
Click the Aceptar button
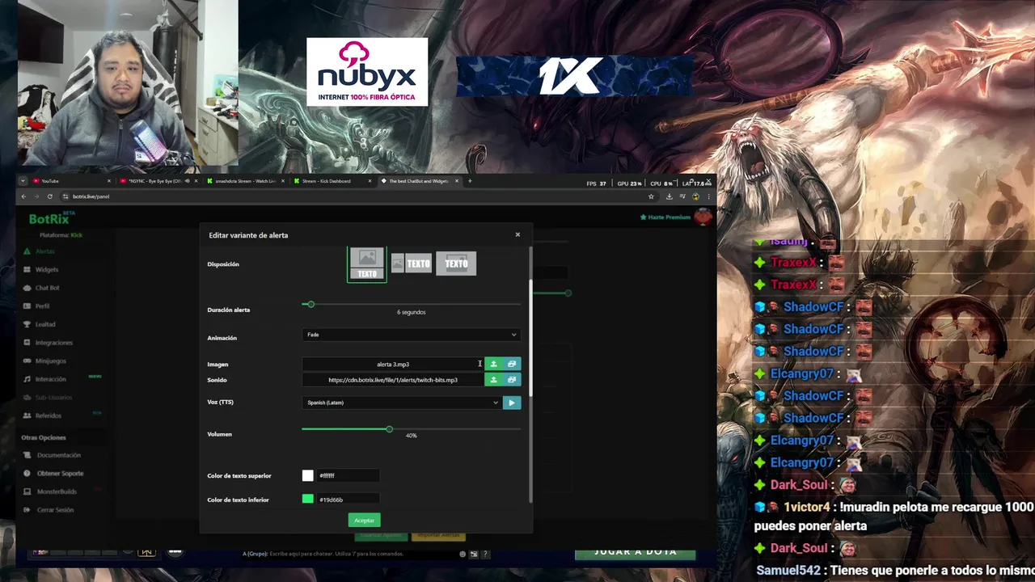pos(364,521)
